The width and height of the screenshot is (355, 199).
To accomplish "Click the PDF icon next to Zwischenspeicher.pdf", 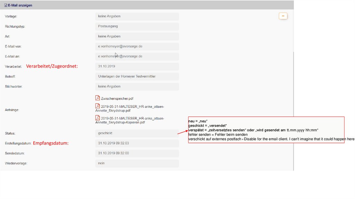I will pos(98,98).
